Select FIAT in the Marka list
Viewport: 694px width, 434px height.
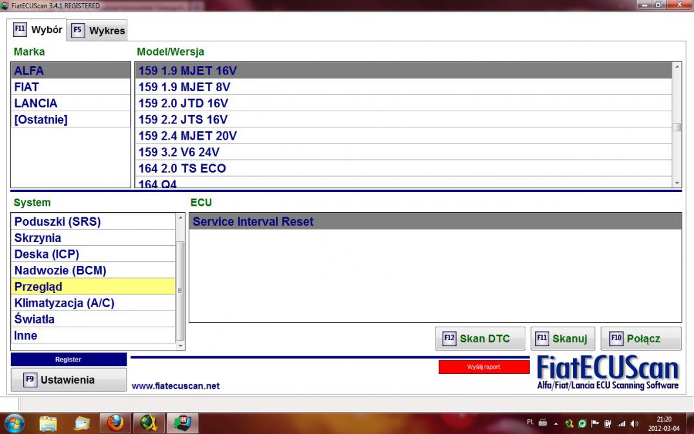[x=71, y=87]
